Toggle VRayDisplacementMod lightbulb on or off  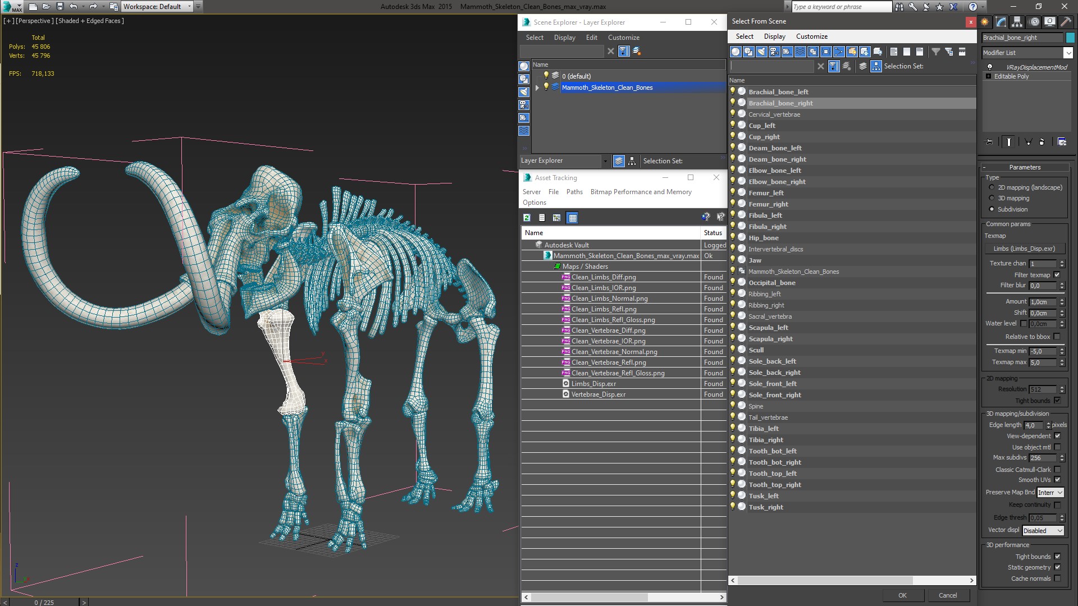990,67
